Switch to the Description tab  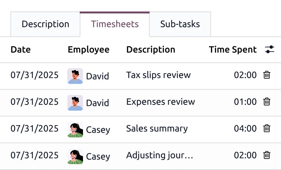tap(45, 24)
